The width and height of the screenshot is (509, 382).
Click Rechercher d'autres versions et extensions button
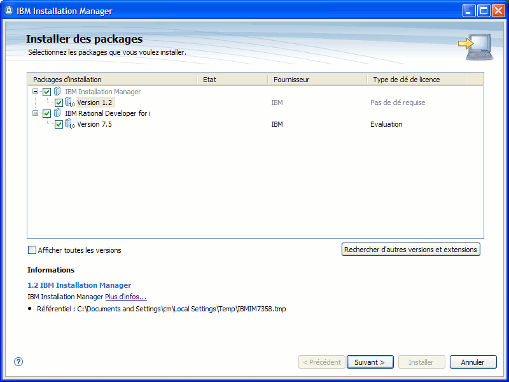(x=410, y=250)
